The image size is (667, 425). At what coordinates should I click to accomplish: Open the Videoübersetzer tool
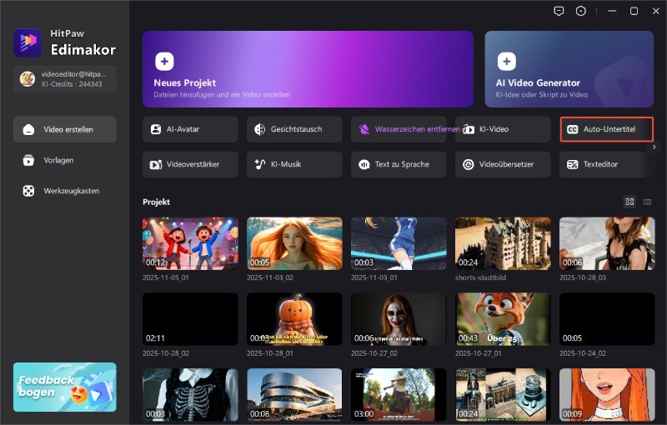(x=503, y=164)
